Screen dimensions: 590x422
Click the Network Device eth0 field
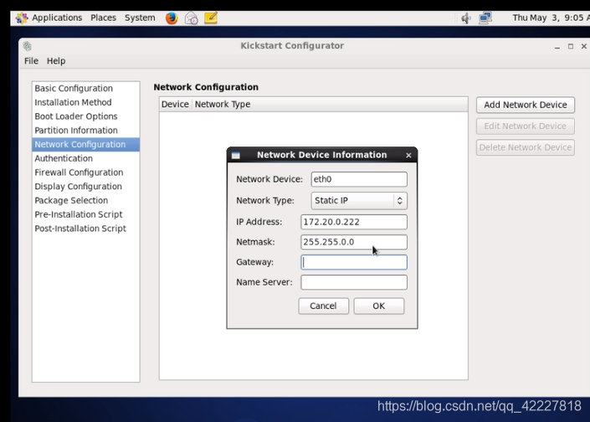[x=359, y=179]
